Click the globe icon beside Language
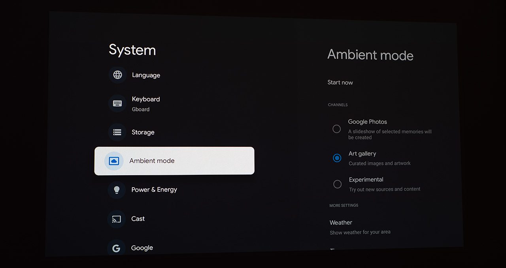Image resolution: width=506 pixels, height=268 pixels. click(117, 75)
